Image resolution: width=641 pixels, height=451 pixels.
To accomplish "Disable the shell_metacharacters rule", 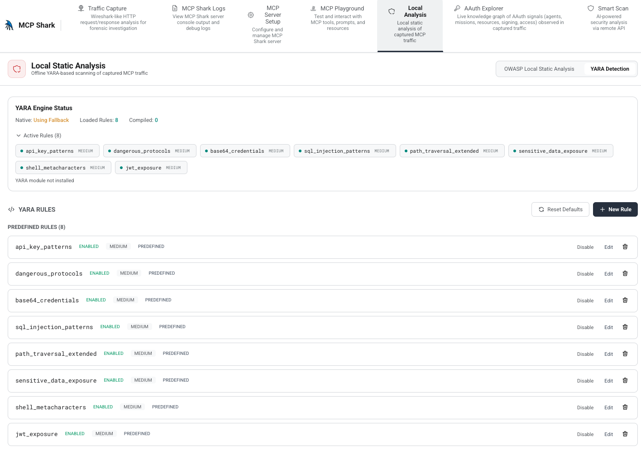I will 585,407.
